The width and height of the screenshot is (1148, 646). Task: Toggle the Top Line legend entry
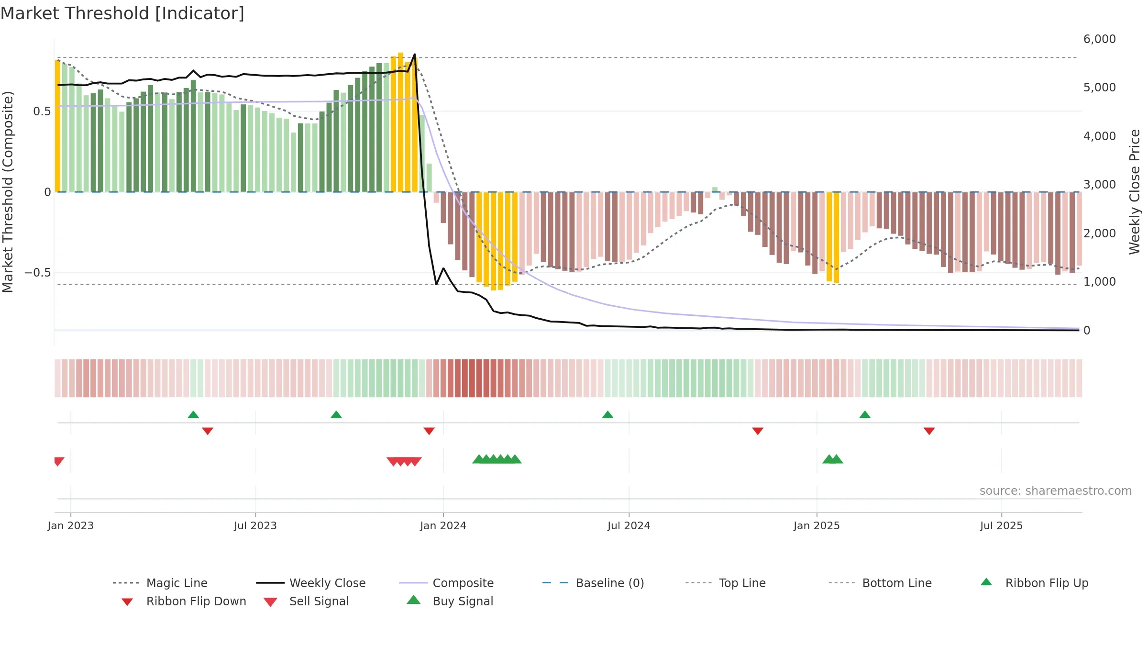(725, 583)
